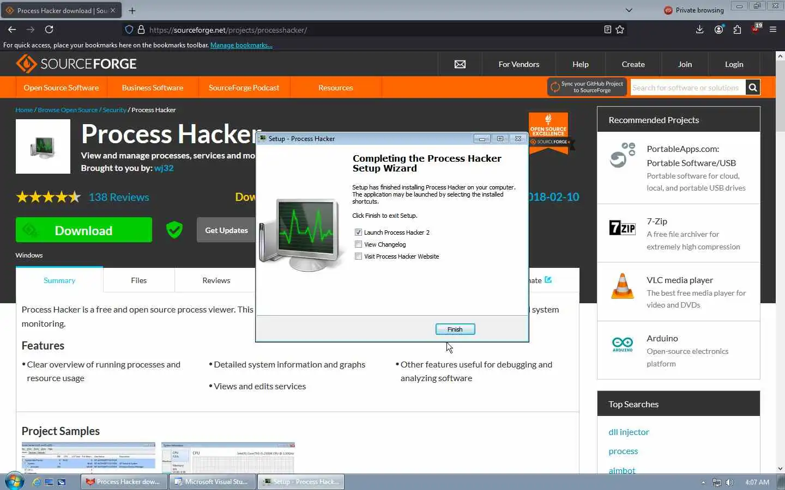Click the Arduino logo icon
The height and width of the screenshot is (490, 785).
623,345
